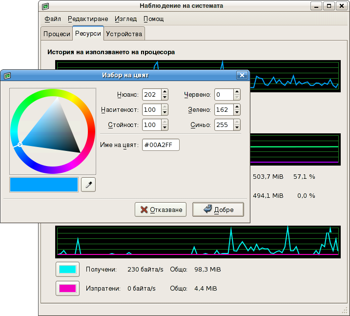The height and width of the screenshot is (316, 350).
Task: Confirm color with the Добре button
Action: click(218, 210)
